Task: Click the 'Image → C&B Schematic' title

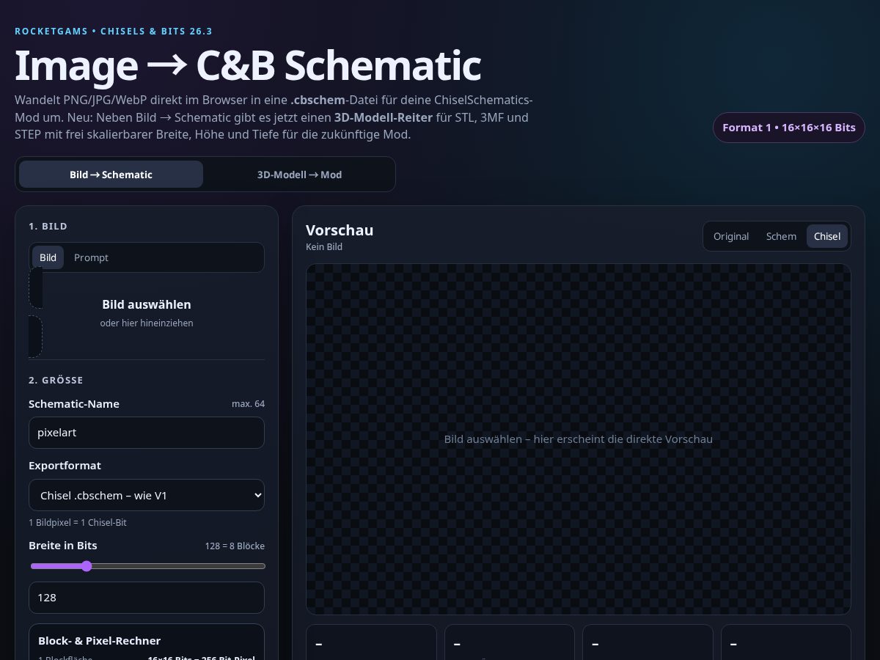Action: click(x=248, y=65)
